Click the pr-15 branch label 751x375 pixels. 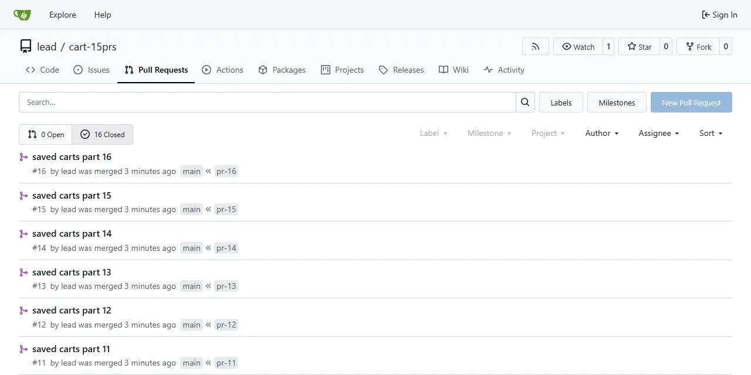[226, 209]
